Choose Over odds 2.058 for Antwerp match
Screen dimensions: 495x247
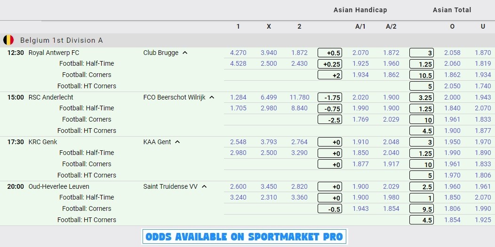click(x=452, y=53)
